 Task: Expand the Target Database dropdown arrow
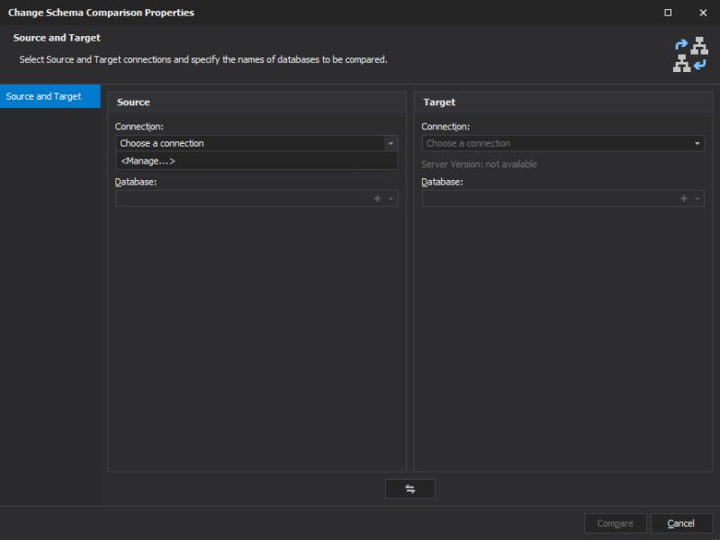click(x=697, y=198)
